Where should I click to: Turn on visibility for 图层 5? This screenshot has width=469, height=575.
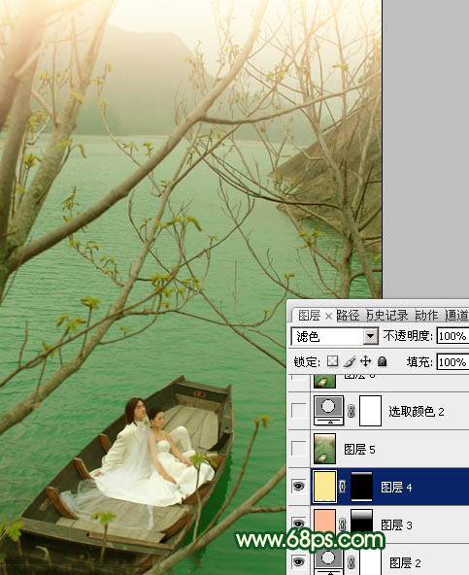click(298, 449)
